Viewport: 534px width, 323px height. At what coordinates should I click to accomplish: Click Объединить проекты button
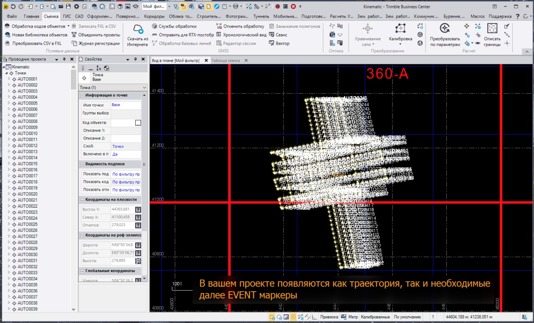pos(96,35)
